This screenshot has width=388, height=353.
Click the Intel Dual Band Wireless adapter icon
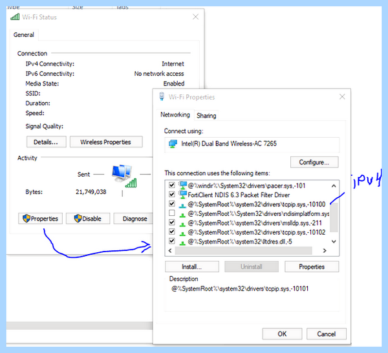(173, 144)
